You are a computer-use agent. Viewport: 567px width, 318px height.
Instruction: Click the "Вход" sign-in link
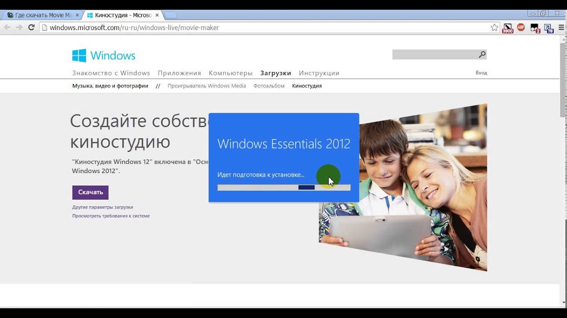click(481, 72)
